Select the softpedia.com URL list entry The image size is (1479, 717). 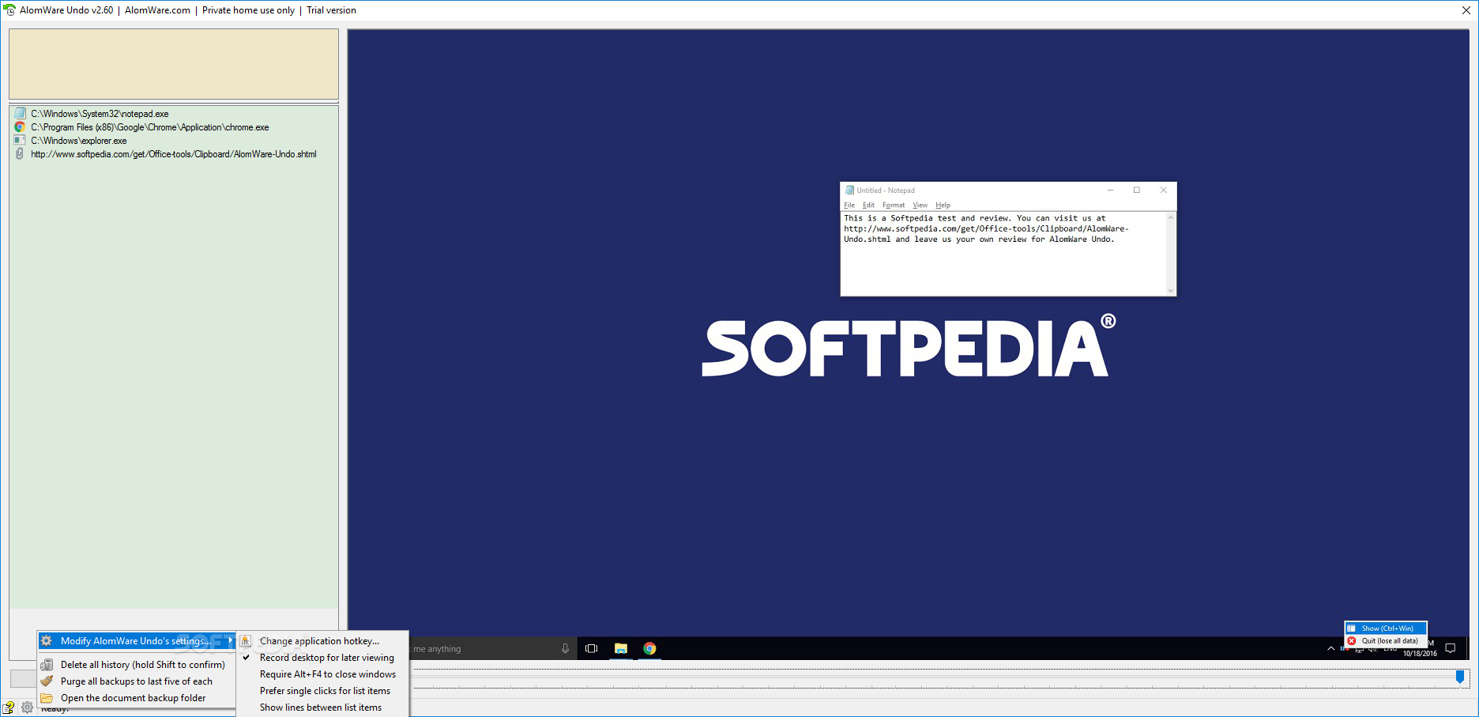(x=174, y=153)
